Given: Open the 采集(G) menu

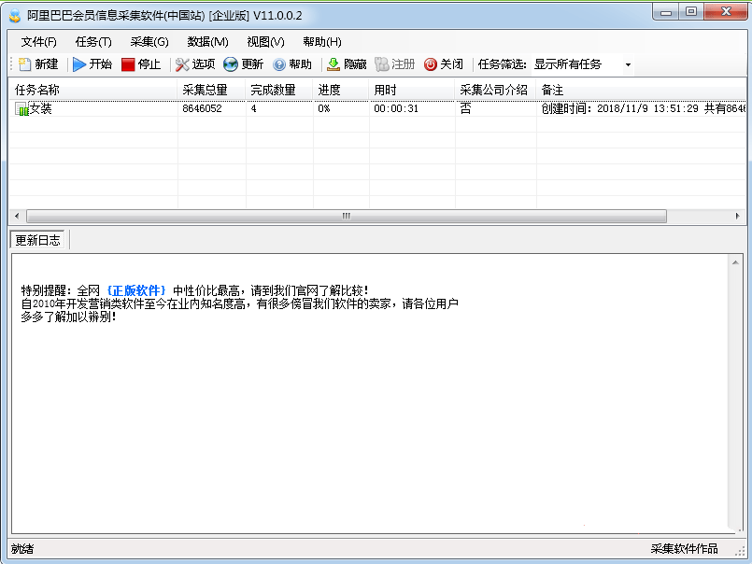Looking at the screenshot, I should click(x=149, y=42).
